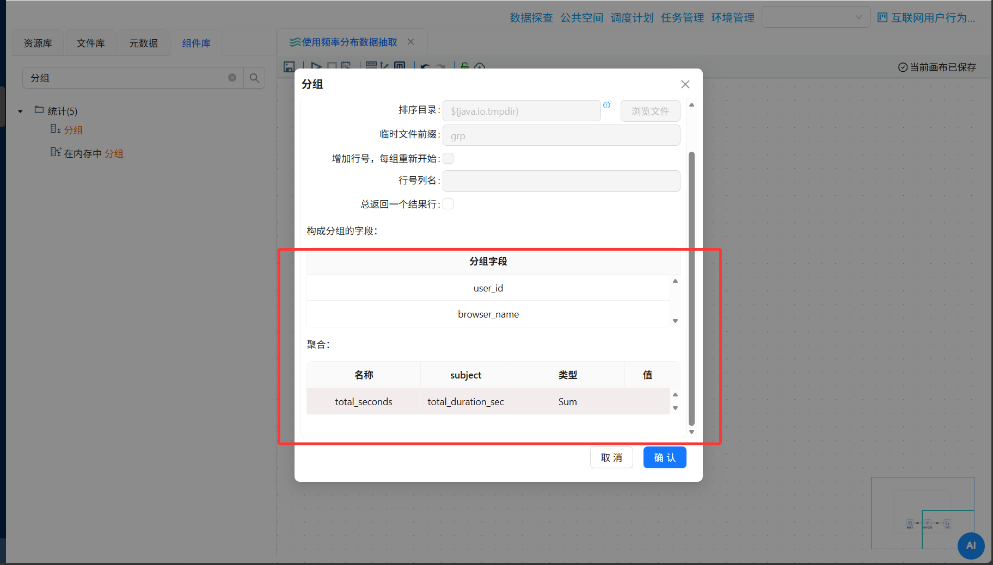The height and width of the screenshot is (565, 993).
Task: Click the 名称 column header
Action: point(364,375)
